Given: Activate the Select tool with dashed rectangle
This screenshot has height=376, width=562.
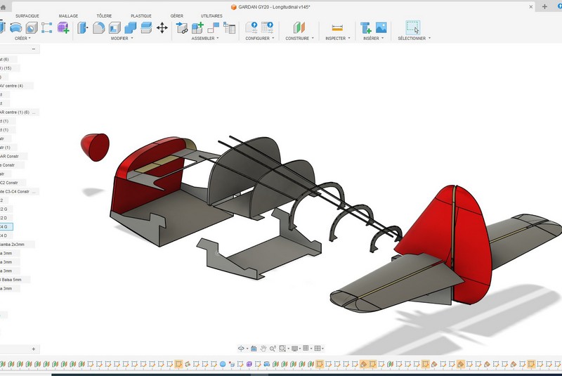Looking at the screenshot, I should [x=412, y=27].
